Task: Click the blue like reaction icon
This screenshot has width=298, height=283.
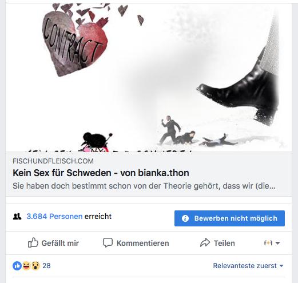Action: pyautogui.click(x=17, y=266)
